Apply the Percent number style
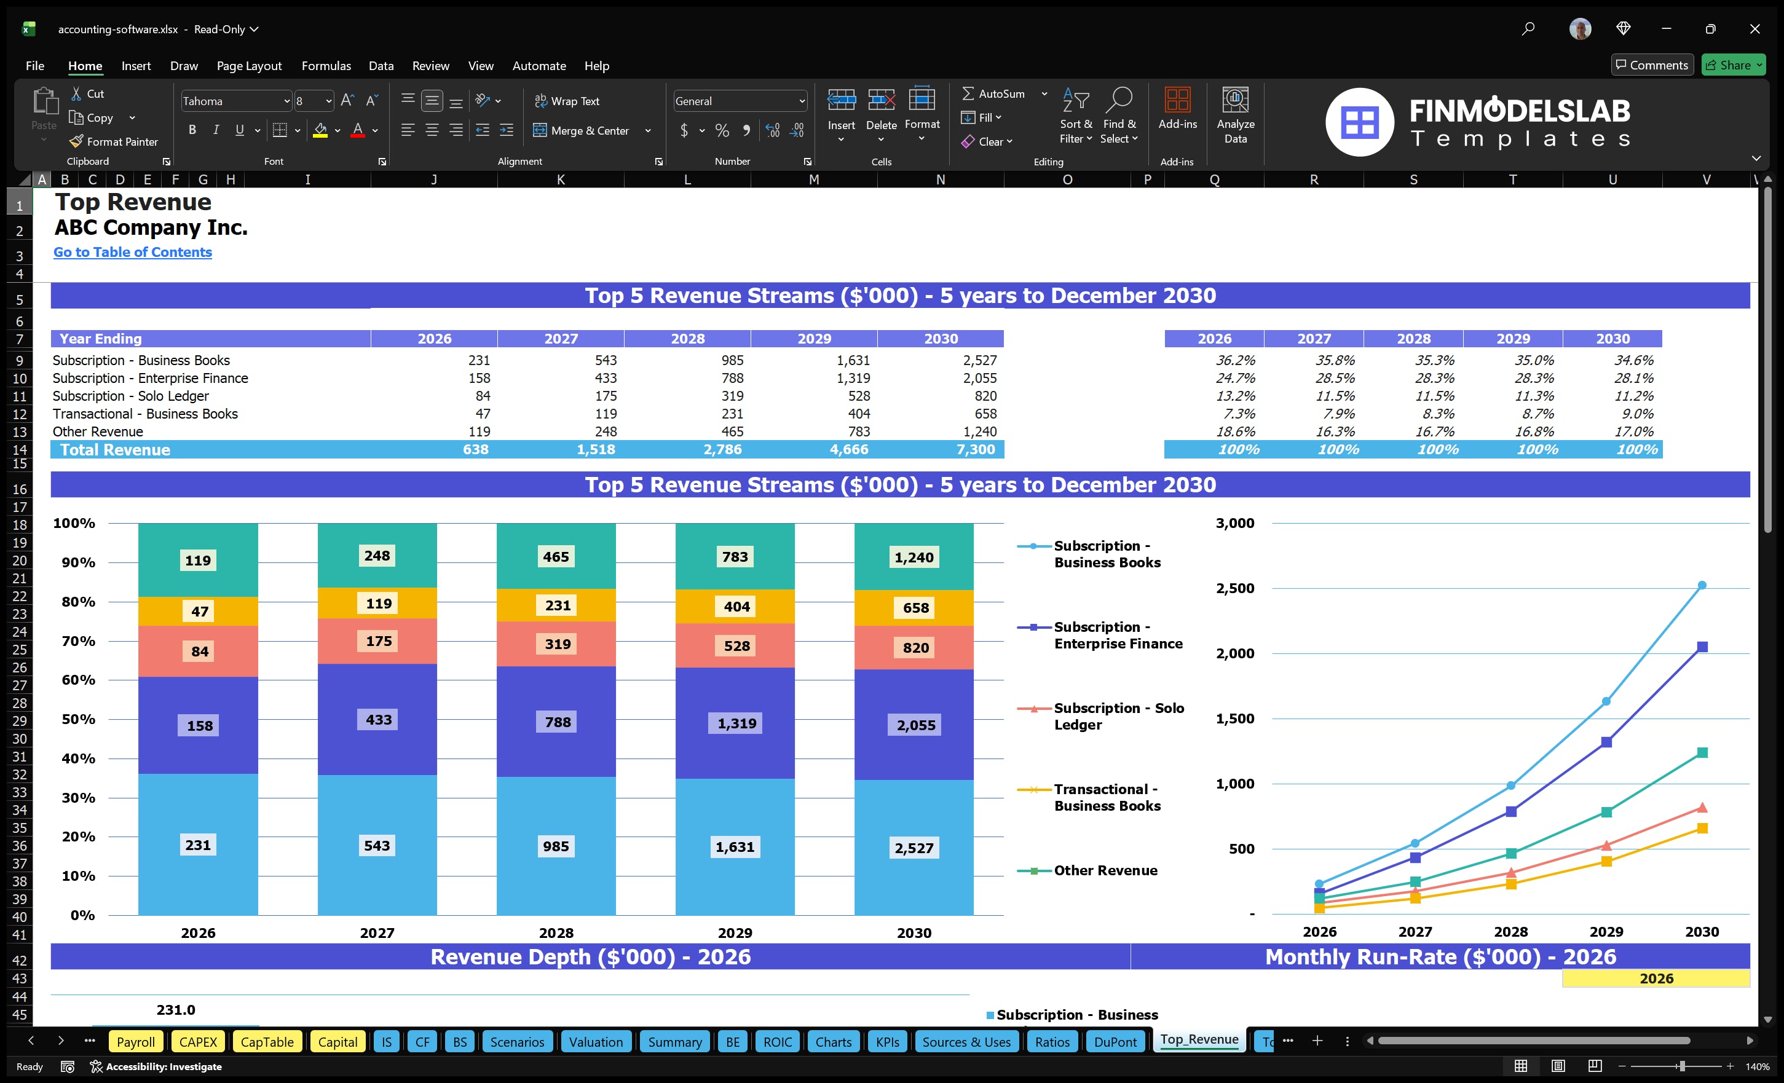This screenshot has width=1784, height=1083. 721,131
